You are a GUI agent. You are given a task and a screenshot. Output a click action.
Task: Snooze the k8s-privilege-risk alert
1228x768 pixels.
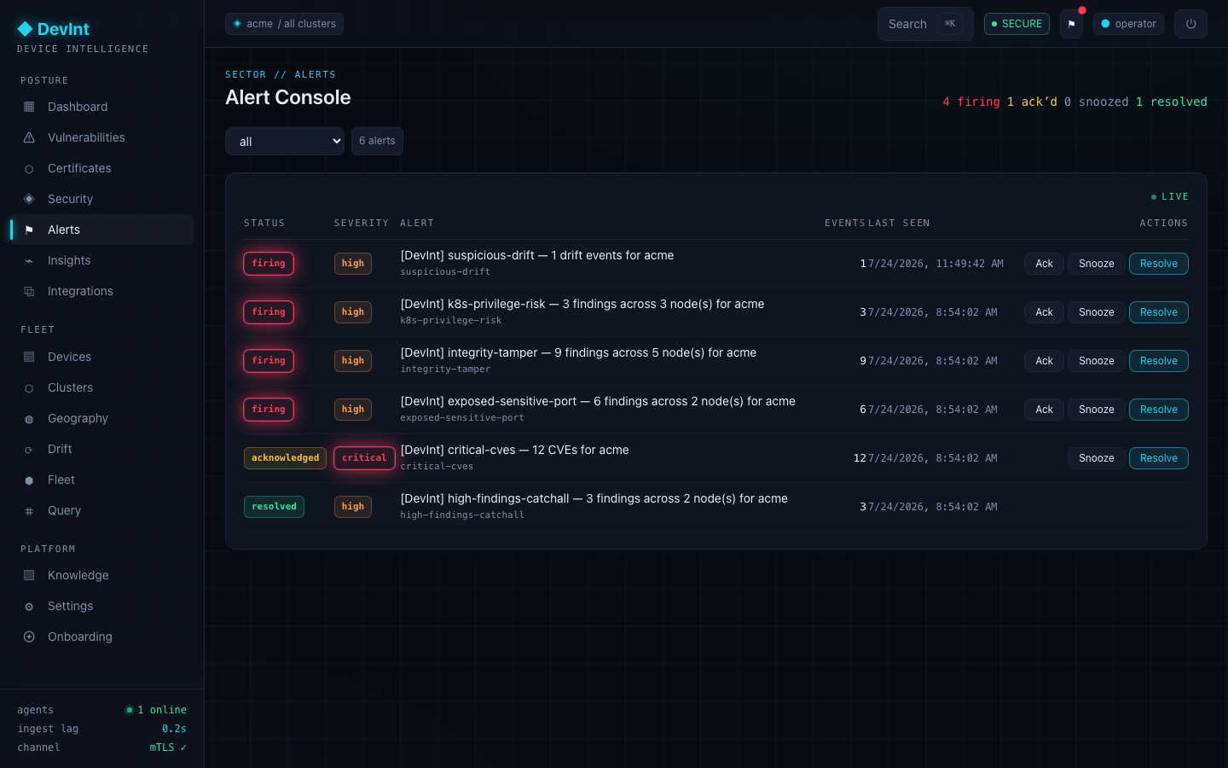(1096, 312)
